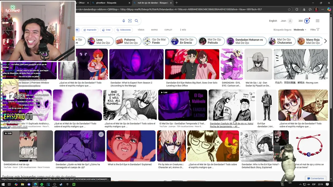
Task: Select Mal De Ojo En Grecia chip
Action: pyautogui.click(x=184, y=41)
